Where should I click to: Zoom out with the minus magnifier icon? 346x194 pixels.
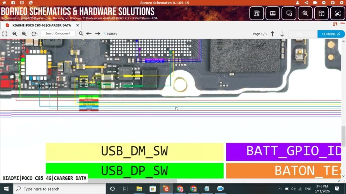coord(15,34)
